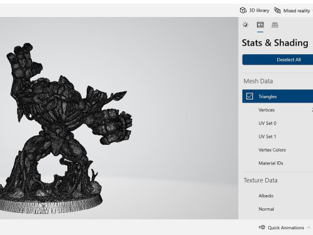Viewport: 313px width, 235px height.
Task: Click the Quick Animations icon
Action: click(x=262, y=227)
